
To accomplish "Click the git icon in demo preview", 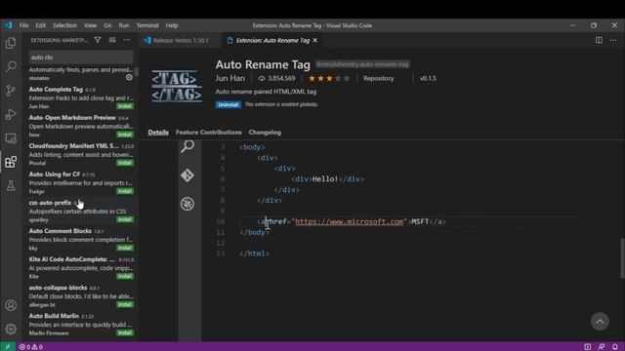I will (187, 175).
